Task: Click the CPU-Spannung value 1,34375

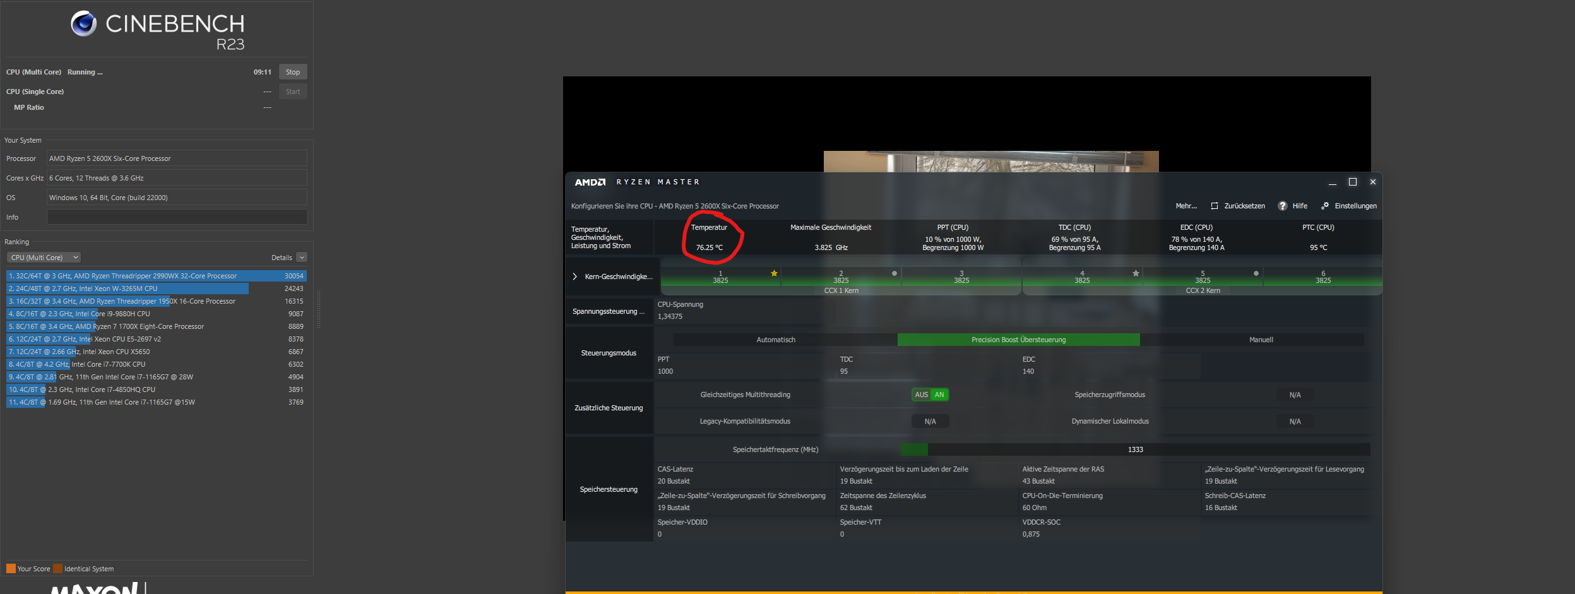Action: [x=670, y=316]
